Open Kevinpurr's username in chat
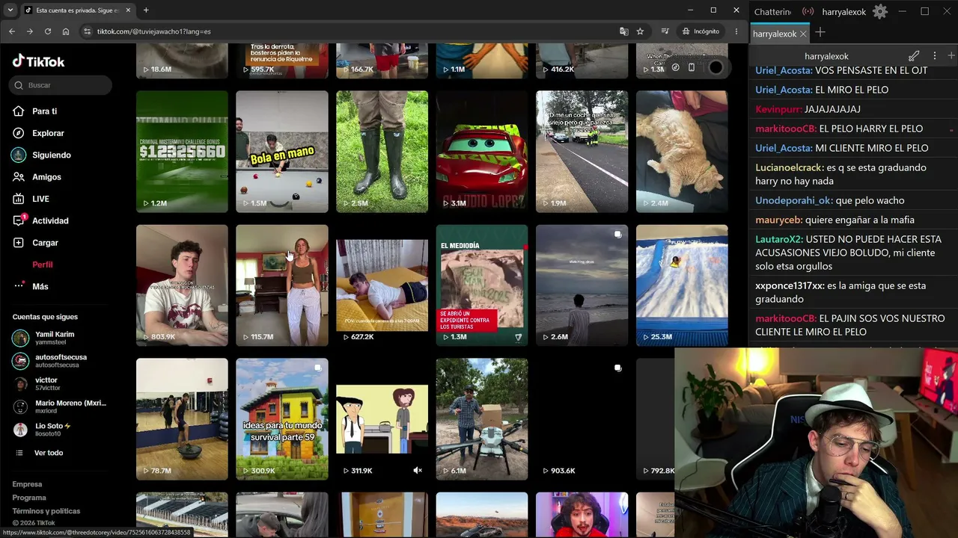The image size is (958, 538). click(778, 109)
